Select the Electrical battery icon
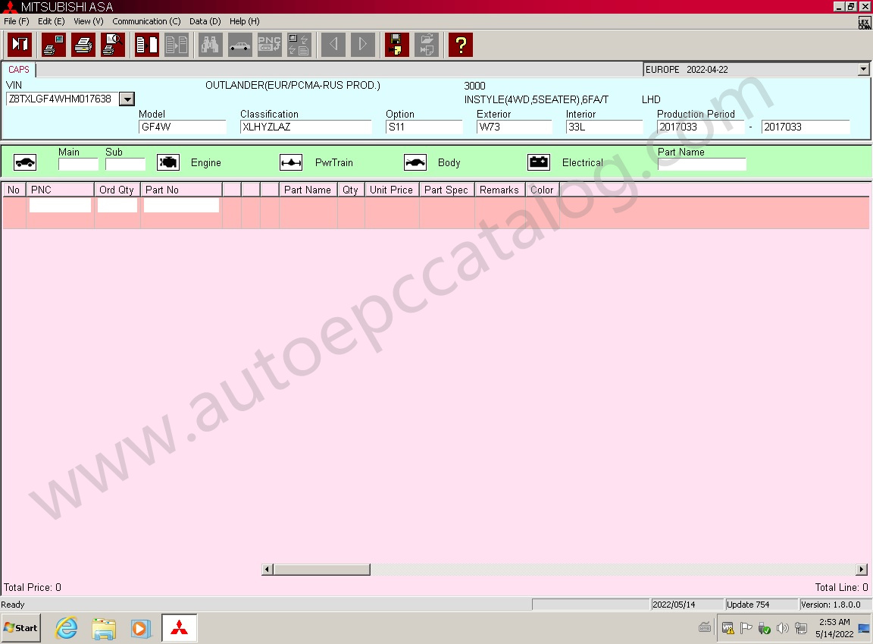 click(x=539, y=162)
